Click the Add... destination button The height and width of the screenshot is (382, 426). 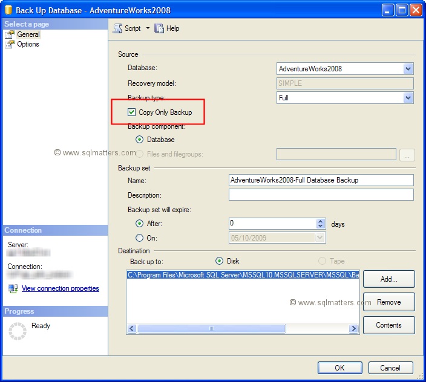[388, 279]
